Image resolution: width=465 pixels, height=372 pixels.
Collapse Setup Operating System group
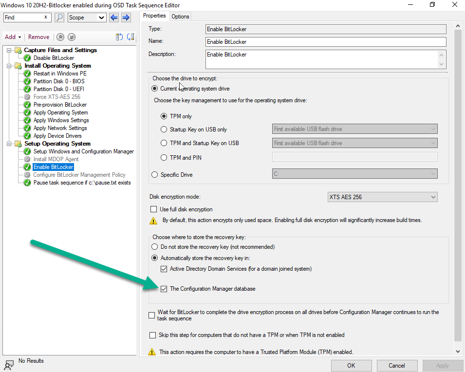9,144
